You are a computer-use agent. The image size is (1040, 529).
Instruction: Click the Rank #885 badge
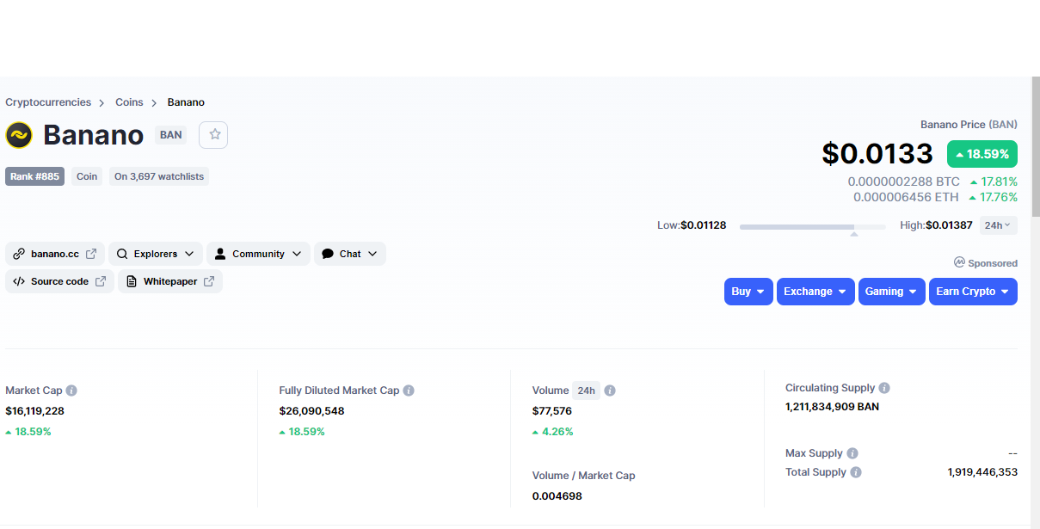[34, 176]
